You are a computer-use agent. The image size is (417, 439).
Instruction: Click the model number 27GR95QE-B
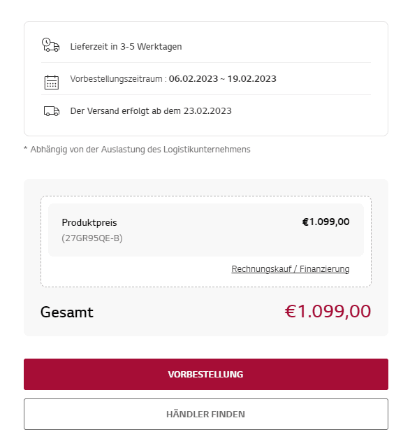pos(92,238)
